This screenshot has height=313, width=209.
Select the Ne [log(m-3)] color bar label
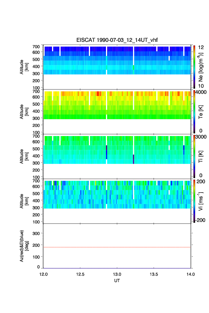(x=201, y=67)
